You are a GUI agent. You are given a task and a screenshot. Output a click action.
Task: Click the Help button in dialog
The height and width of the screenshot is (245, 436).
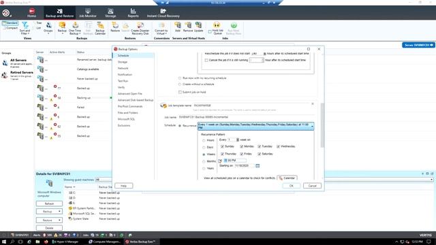pos(124,186)
